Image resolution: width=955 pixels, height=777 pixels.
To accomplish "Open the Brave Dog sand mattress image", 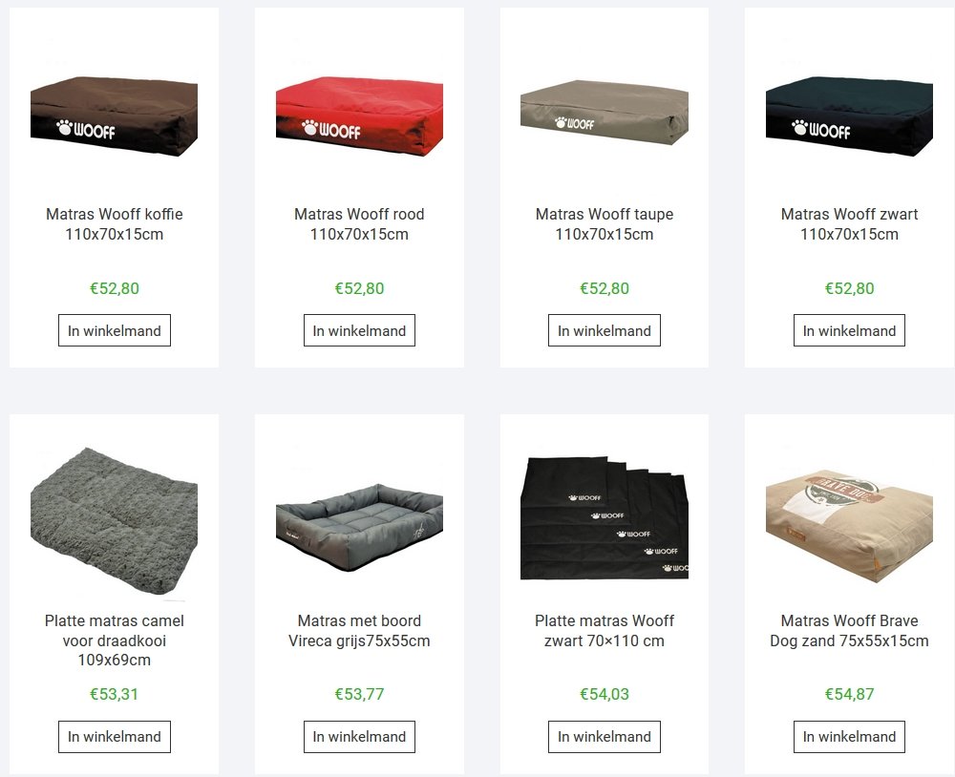I will [x=849, y=523].
